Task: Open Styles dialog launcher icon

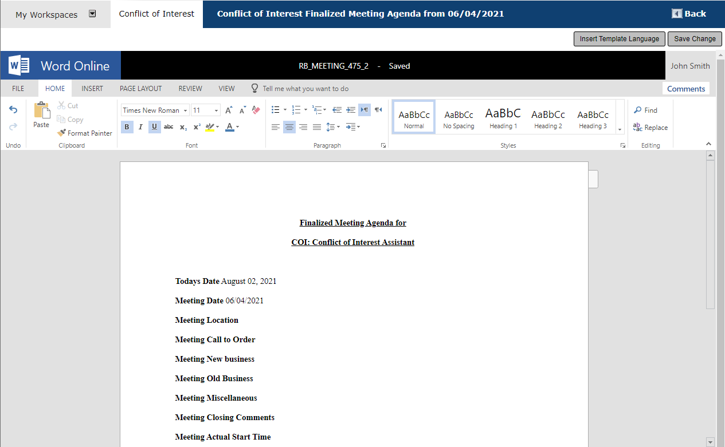Action: (x=622, y=145)
